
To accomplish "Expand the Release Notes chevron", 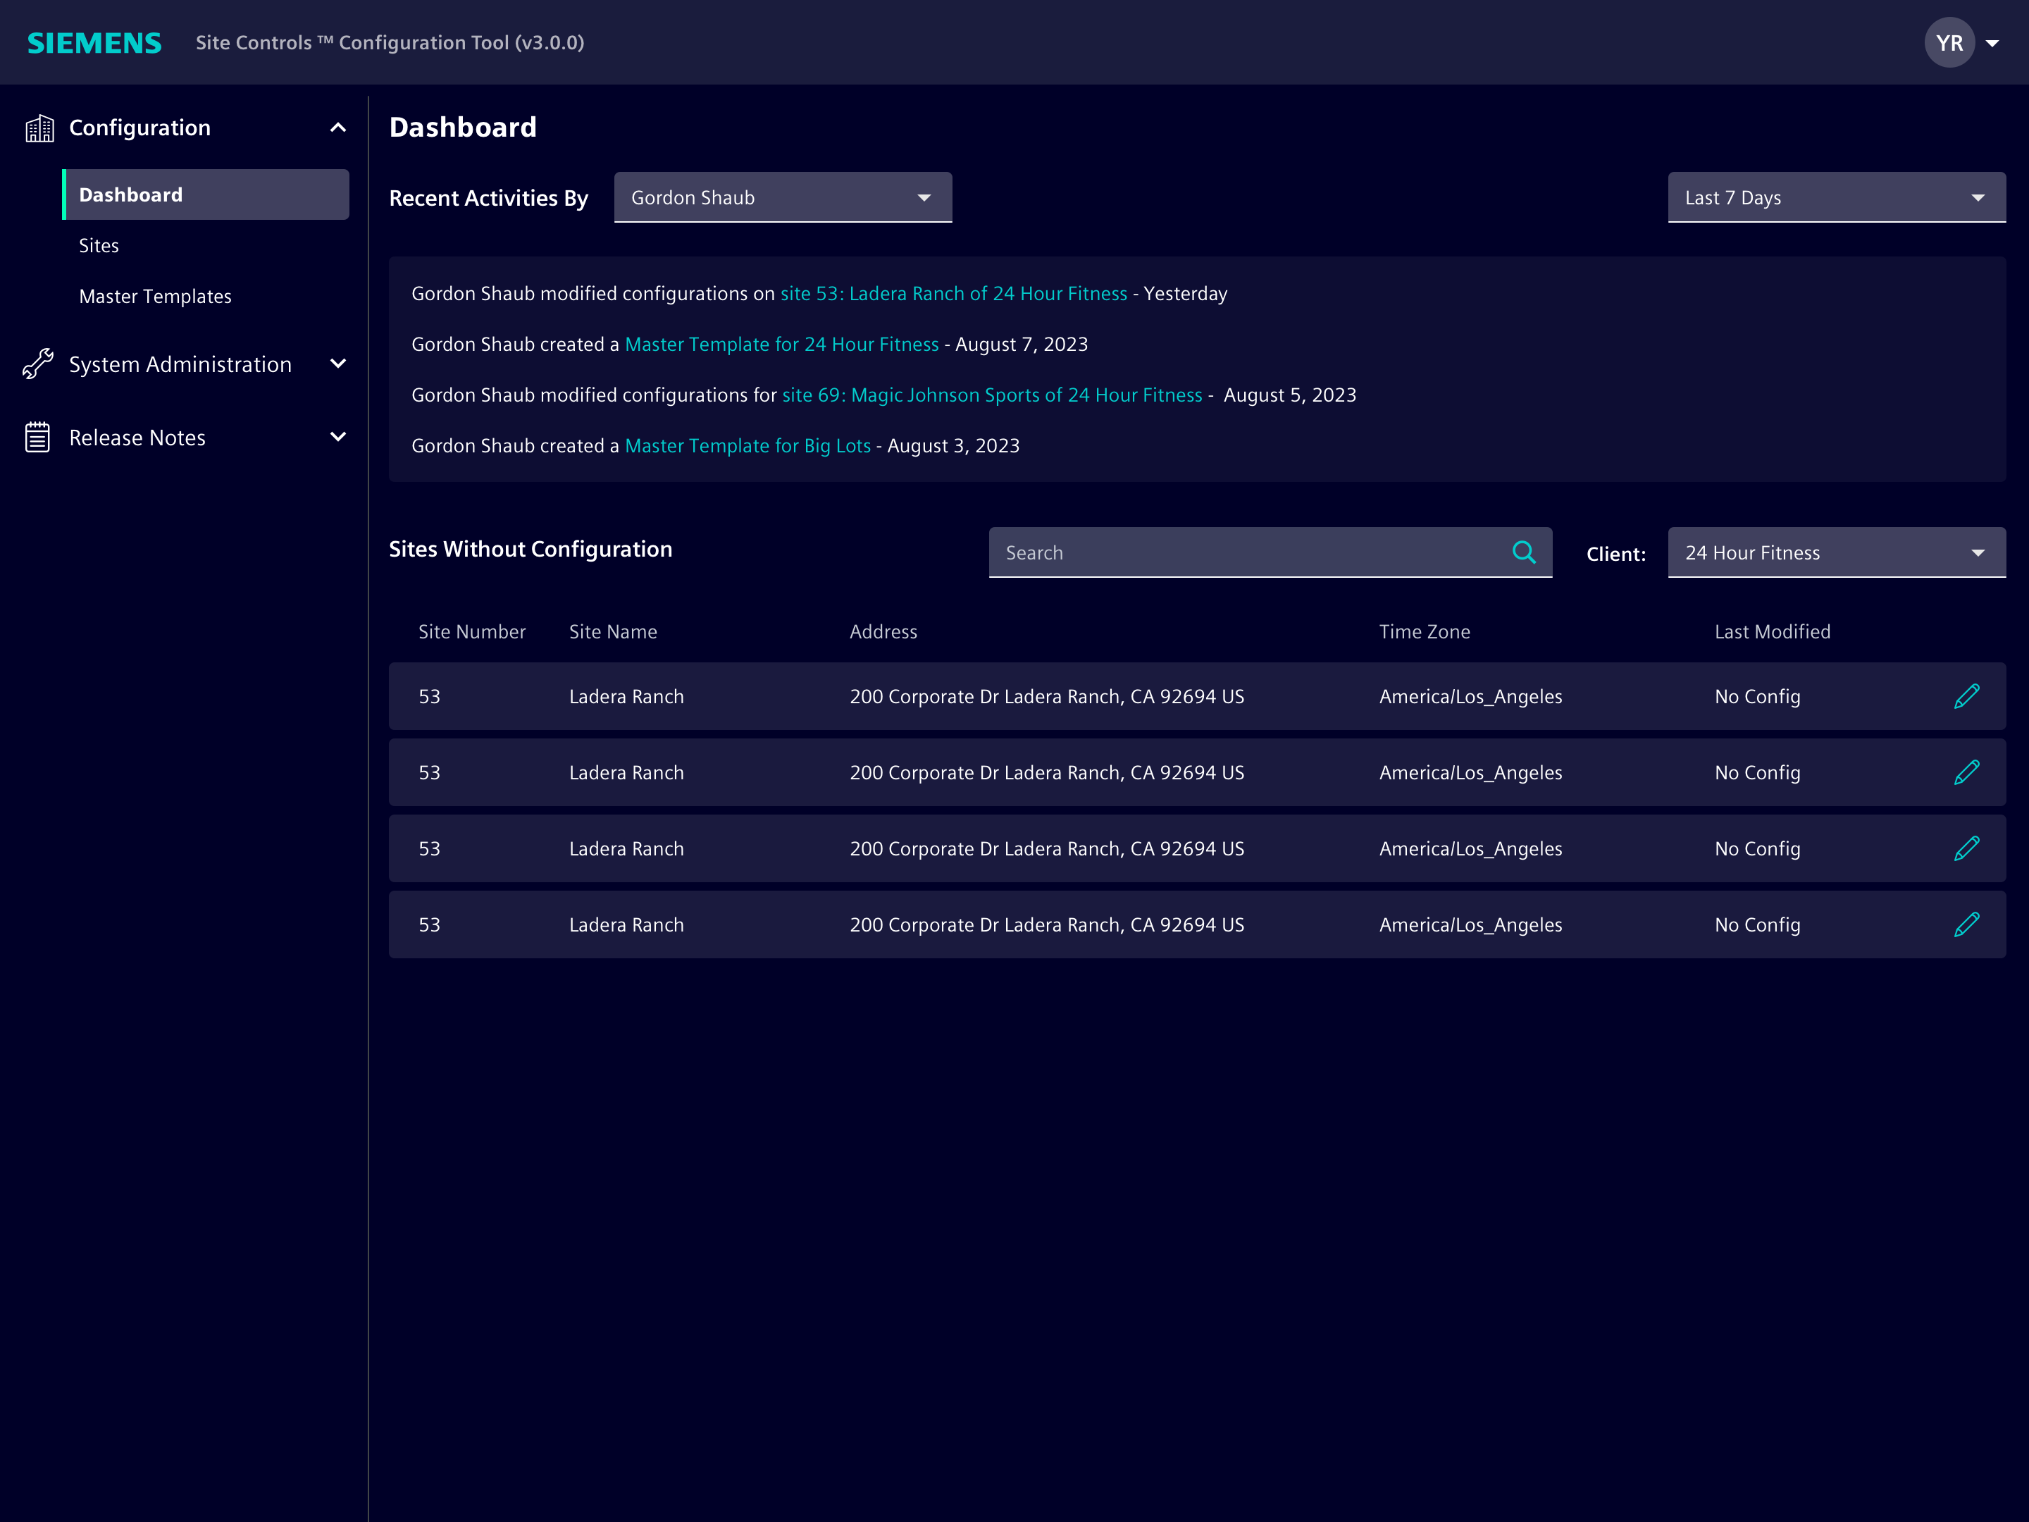I will coord(337,438).
